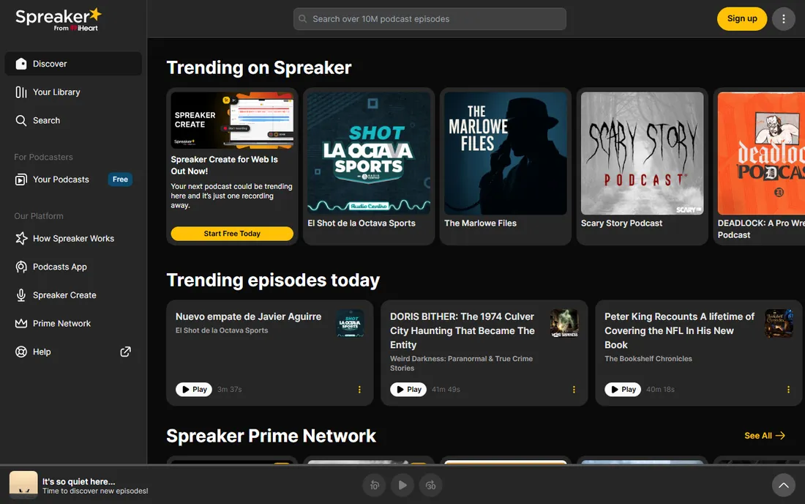Click the Sign up button
Image resolution: width=805 pixels, height=504 pixels.
pyautogui.click(x=742, y=19)
